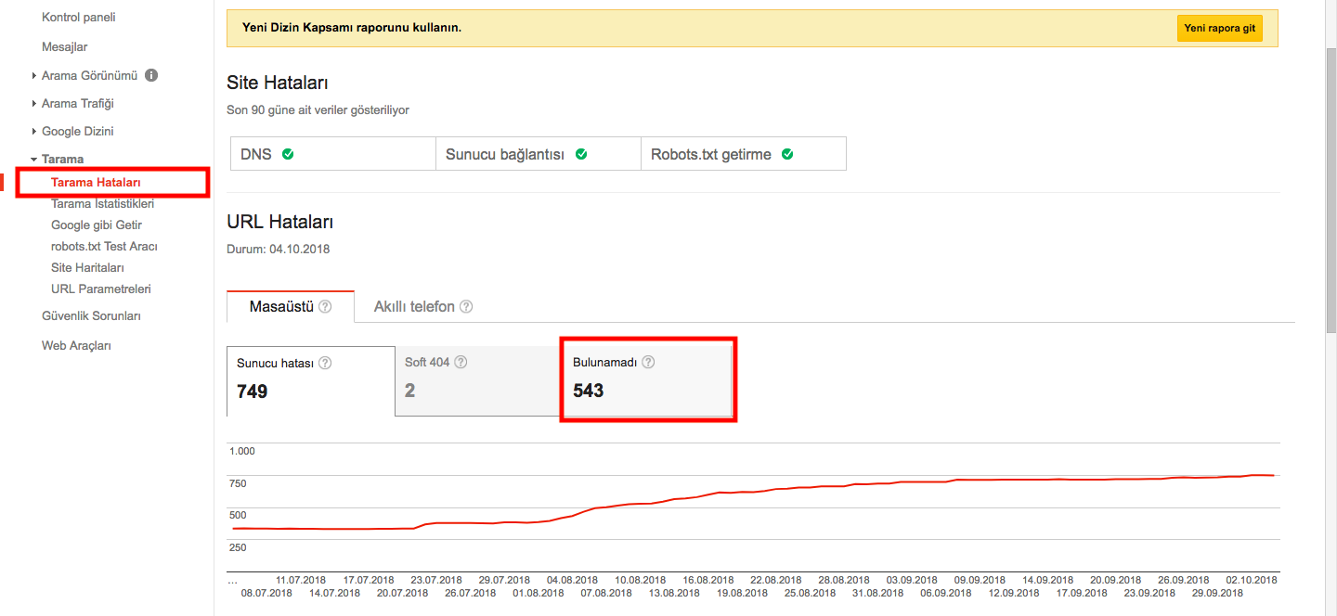Click the help icon beside Sunucu hatası
The image size is (1337, 616).
point(325,363)
